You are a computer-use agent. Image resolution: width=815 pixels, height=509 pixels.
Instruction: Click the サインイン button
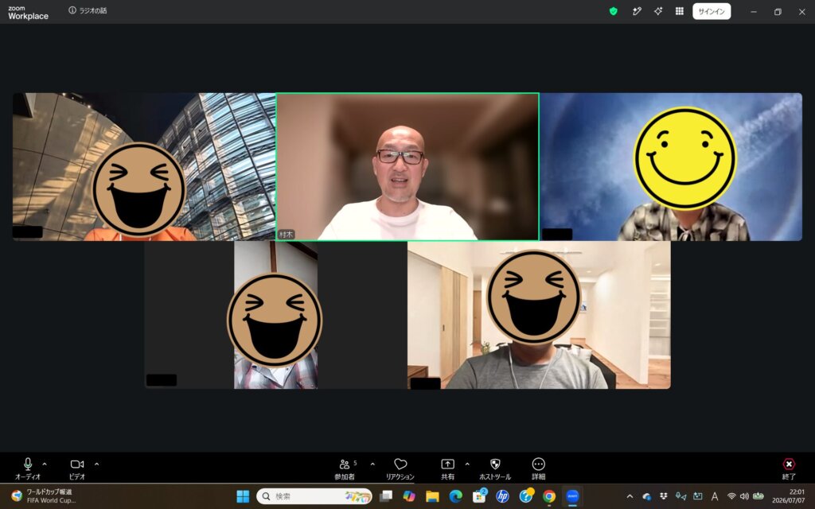point(712,11)
